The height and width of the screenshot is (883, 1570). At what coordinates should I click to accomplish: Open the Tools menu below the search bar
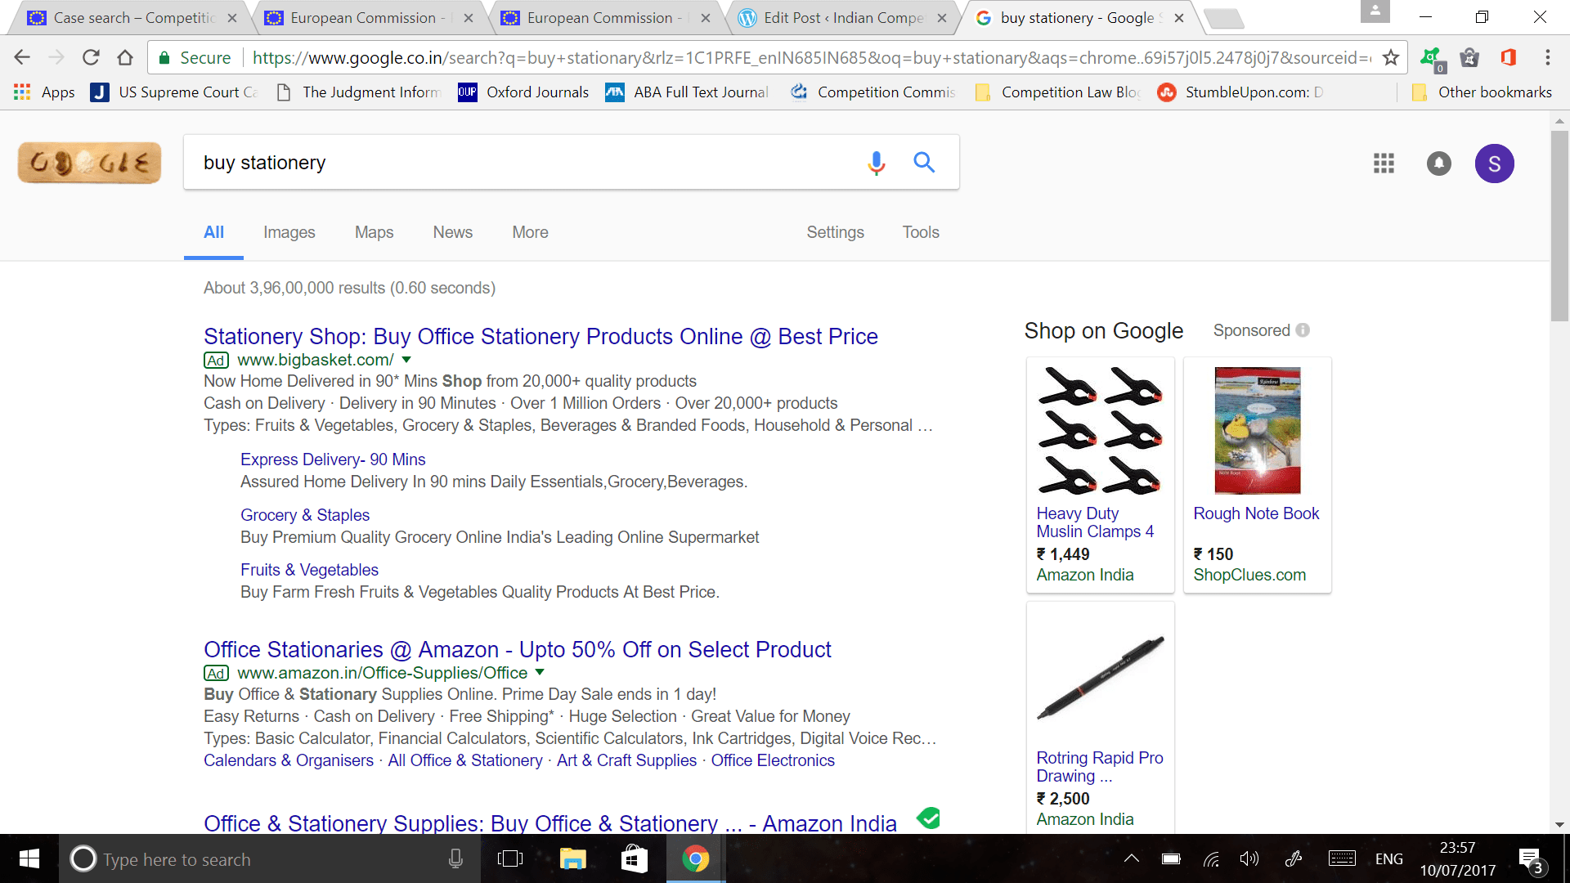pyautogui.click(x=921, y=232)
